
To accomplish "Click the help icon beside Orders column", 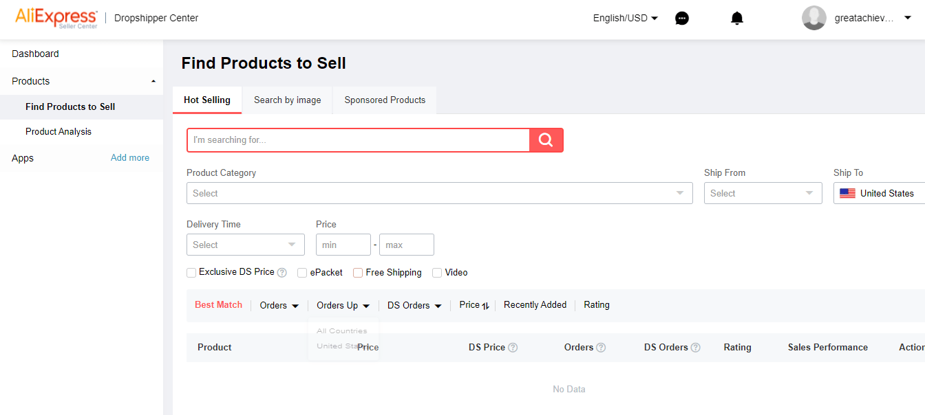I will coord(601,348).
